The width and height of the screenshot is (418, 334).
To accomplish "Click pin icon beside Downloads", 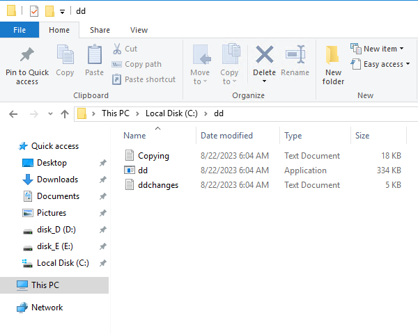I will [103, 180].
